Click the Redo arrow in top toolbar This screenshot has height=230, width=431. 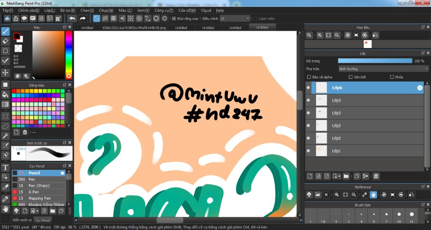(x=82, y=19)
